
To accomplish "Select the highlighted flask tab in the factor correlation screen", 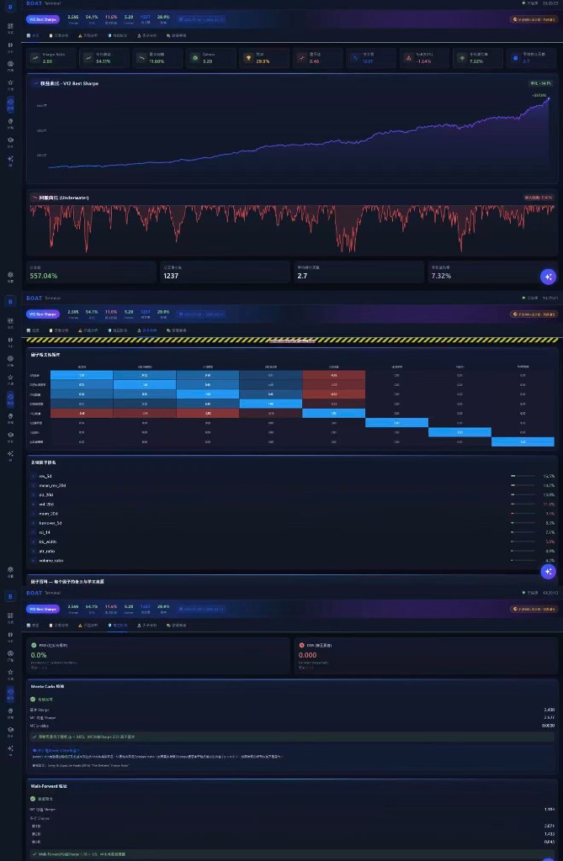I will (x=146, y=330).
